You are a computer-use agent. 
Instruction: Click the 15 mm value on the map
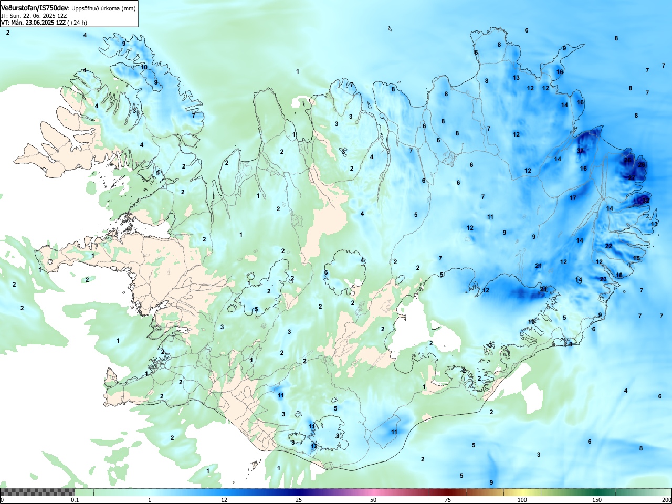pos(637,258)
